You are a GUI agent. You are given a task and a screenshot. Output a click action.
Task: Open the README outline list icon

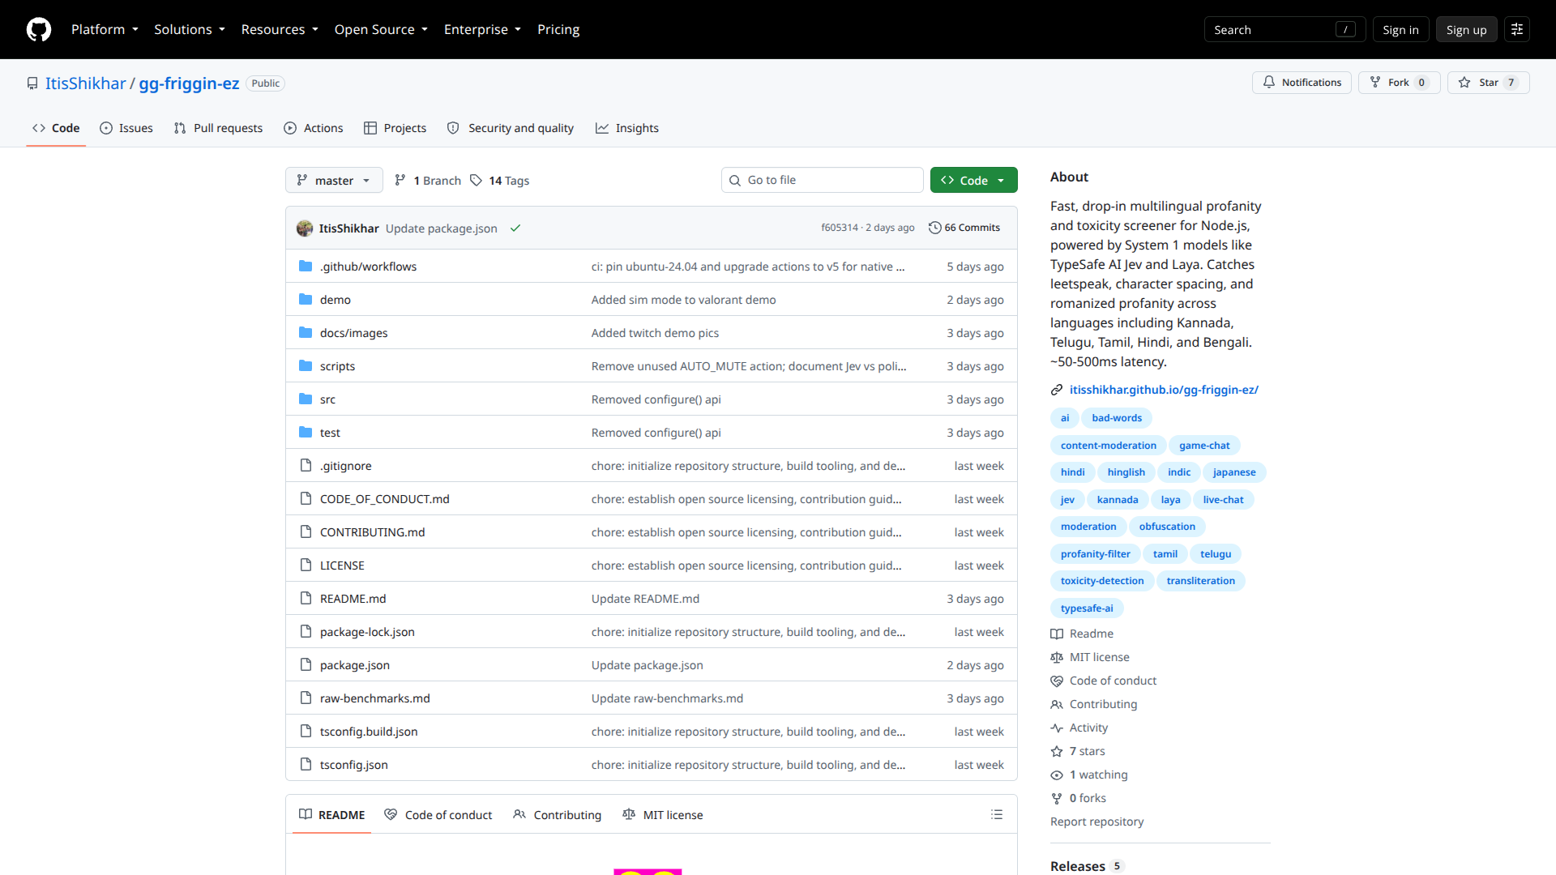(997, 814)
